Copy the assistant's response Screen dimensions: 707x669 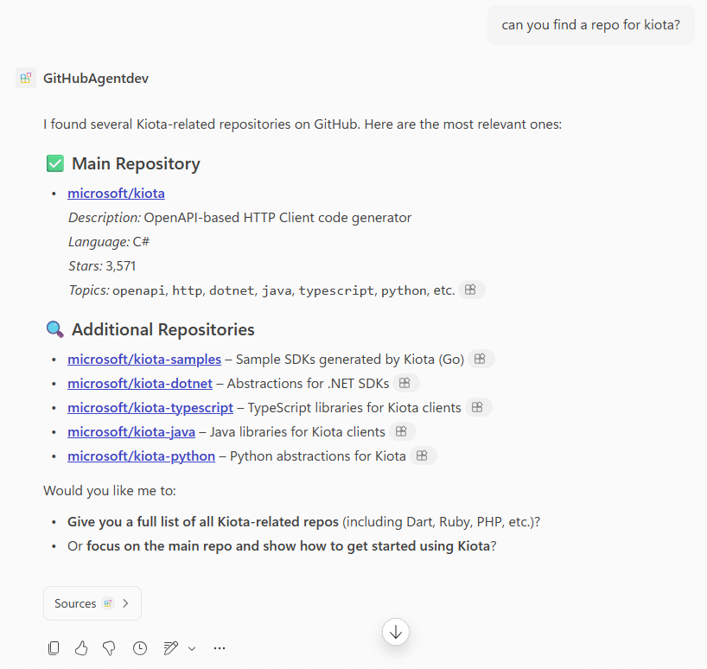(53, 647)
